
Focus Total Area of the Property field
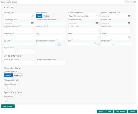click(x=45, y=44)
